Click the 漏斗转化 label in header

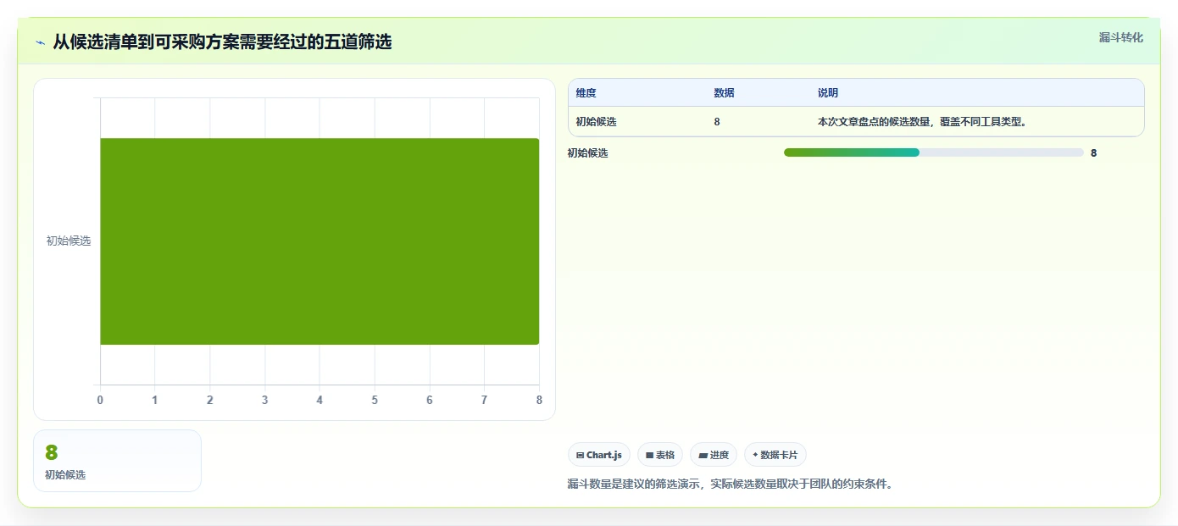1120,37
